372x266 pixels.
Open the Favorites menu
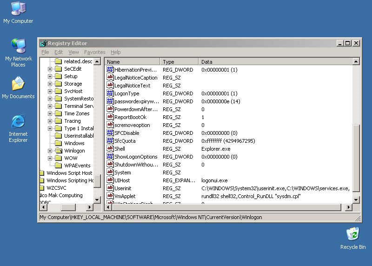click(x=95, y=52)
